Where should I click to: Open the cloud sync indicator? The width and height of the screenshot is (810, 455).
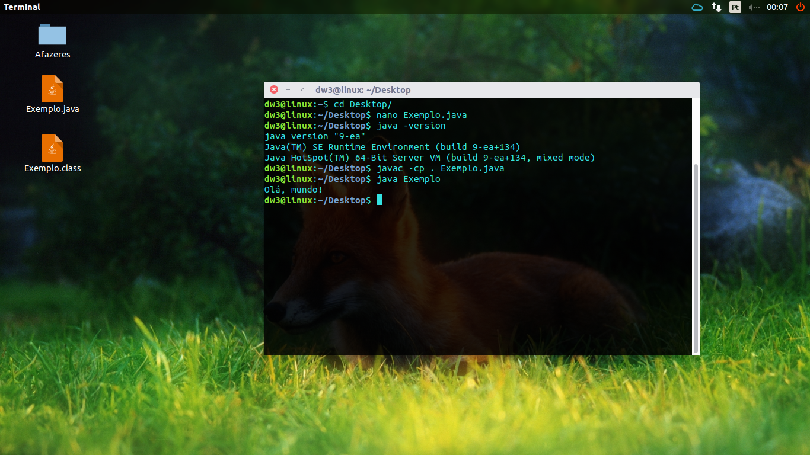coord(697,7)
